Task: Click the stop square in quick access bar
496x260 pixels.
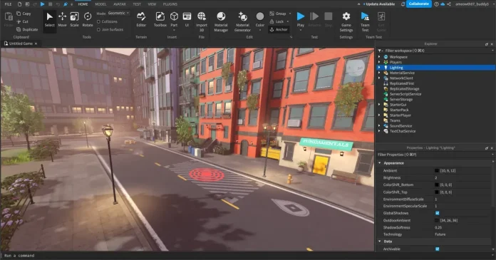Action: 51,4
